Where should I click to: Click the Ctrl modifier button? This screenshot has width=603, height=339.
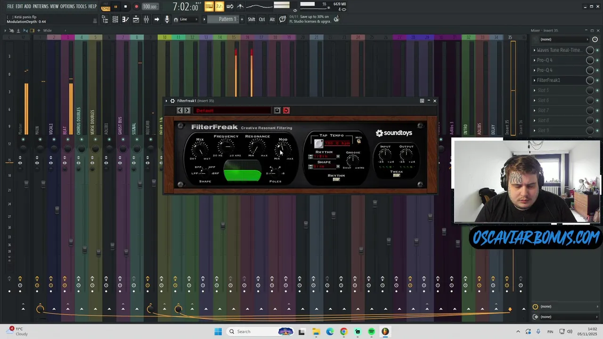coord(262,19)
